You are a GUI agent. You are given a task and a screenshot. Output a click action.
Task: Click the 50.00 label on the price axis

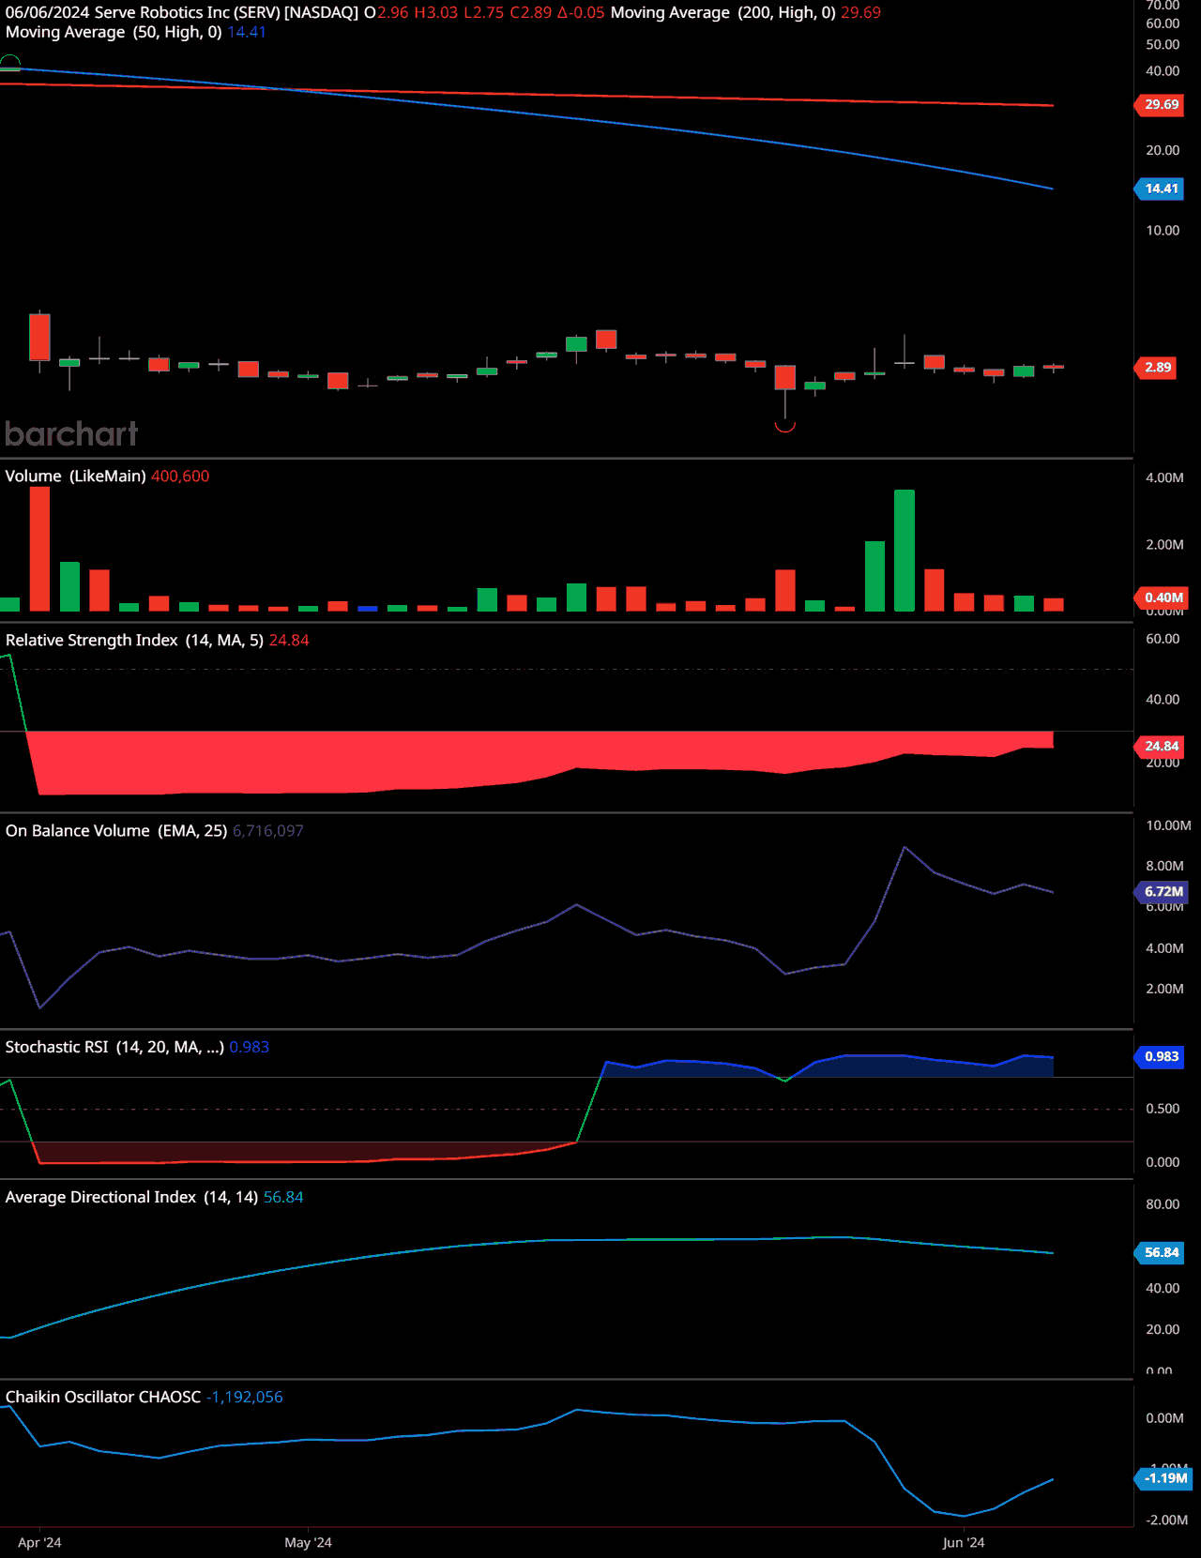pos(1163,45)
